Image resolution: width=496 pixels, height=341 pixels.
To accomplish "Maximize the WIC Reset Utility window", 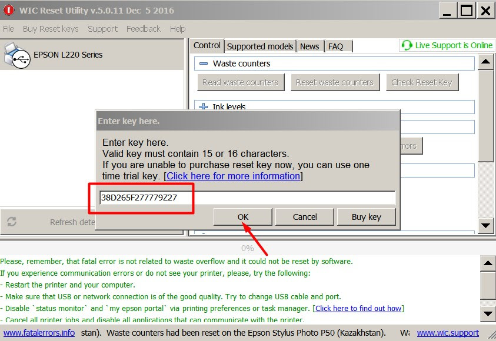I will click(x=466, y=11).
